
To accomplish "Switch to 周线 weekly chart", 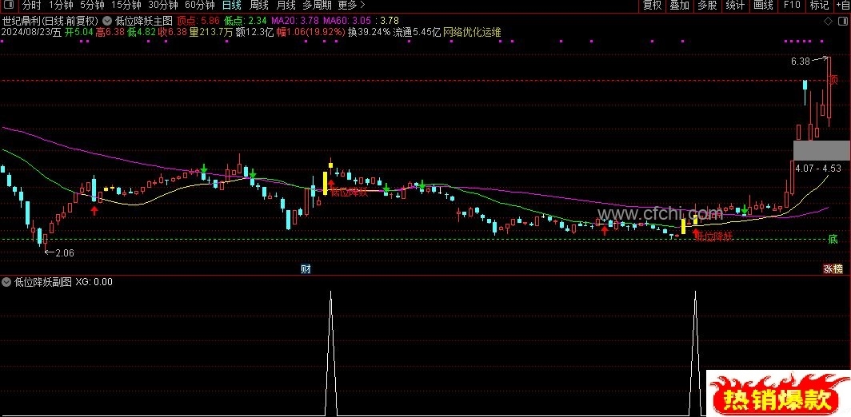I will tap(258, 6).
